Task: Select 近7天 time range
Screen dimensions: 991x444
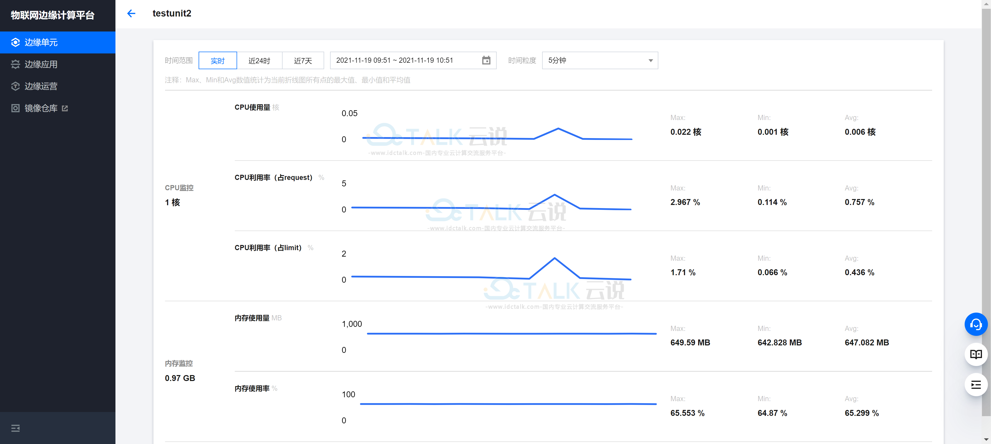Action: click(303, 60)
